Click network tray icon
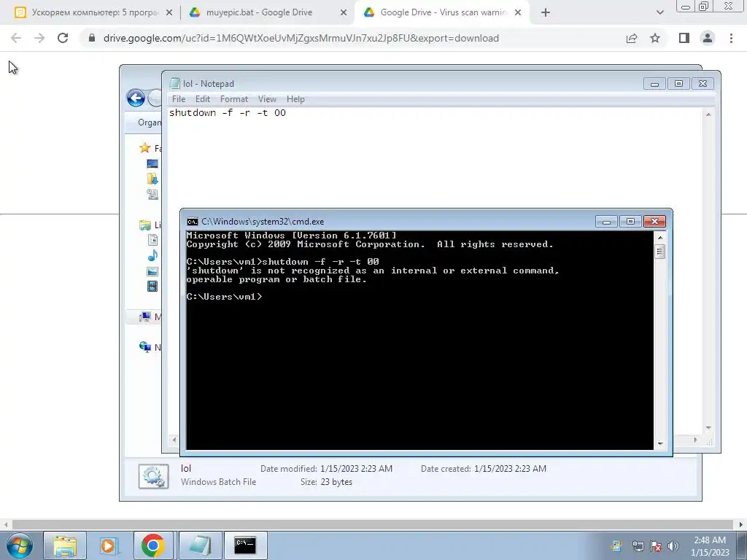 638,546
